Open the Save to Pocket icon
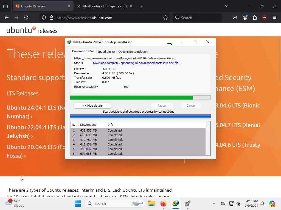Screen dimensions: 281x210 tap(235, 17)
